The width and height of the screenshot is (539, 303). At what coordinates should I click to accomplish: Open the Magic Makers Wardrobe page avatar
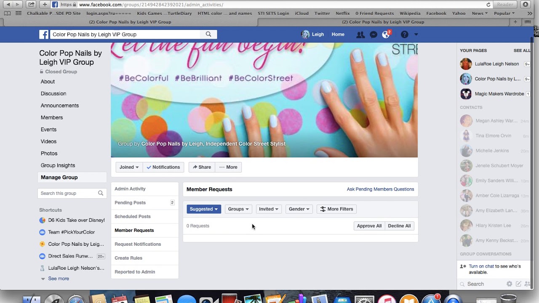(x=466, y=94)
